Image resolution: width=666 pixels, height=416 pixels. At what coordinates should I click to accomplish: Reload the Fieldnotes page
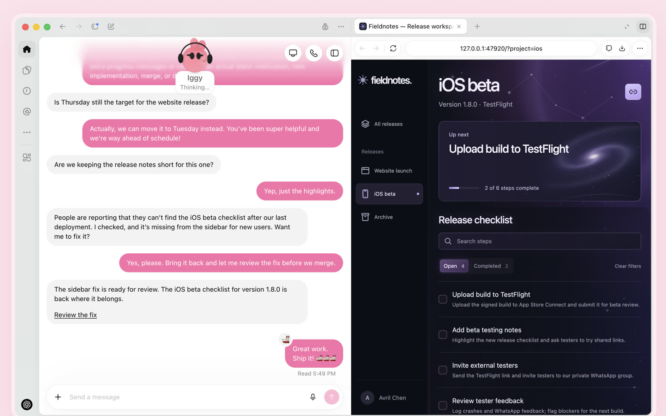tap(393, 48)
